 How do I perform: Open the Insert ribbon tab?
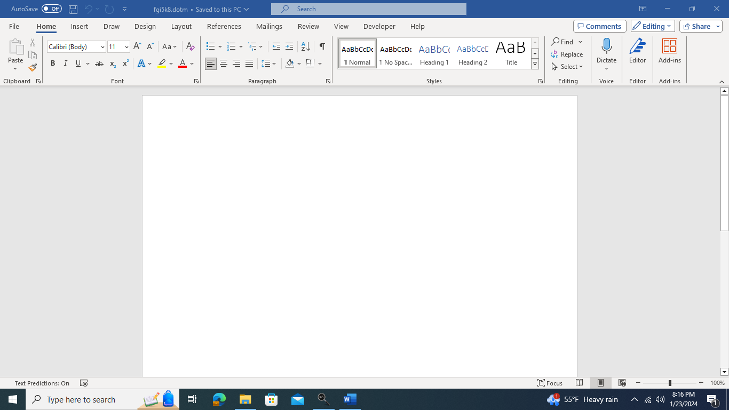[x=80, y=26]
